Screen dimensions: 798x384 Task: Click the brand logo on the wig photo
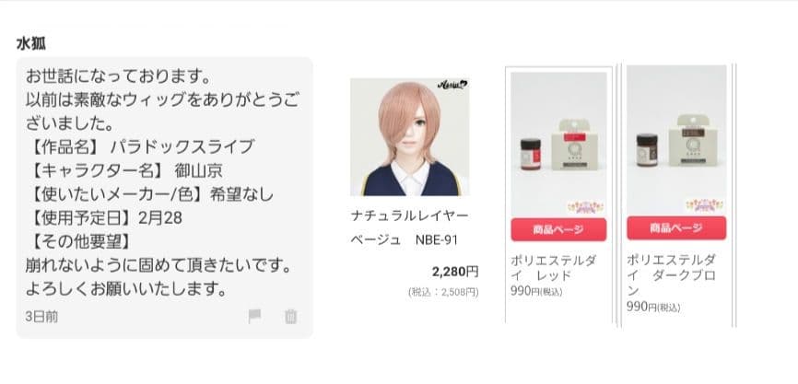pyautogui.click(x=452, y=85)
